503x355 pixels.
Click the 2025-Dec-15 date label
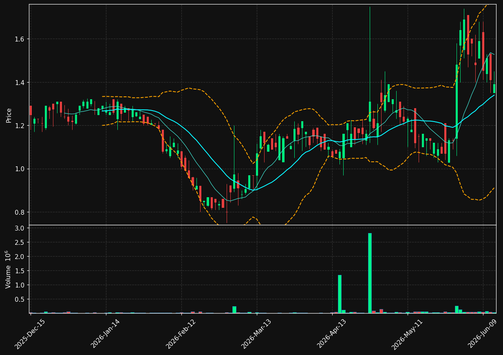click(30, 334)
